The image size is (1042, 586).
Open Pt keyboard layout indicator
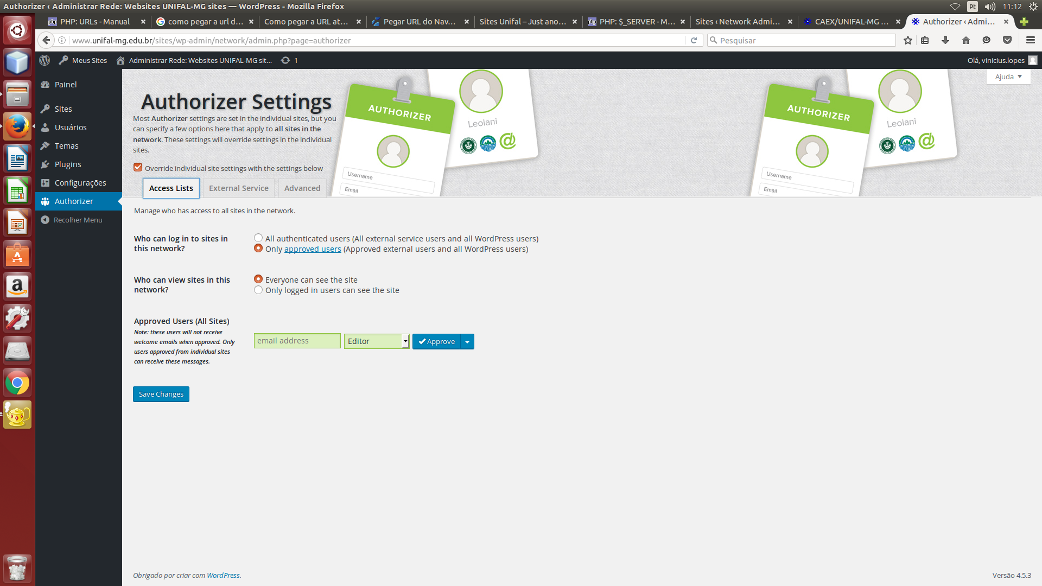(x=973, y=7)
